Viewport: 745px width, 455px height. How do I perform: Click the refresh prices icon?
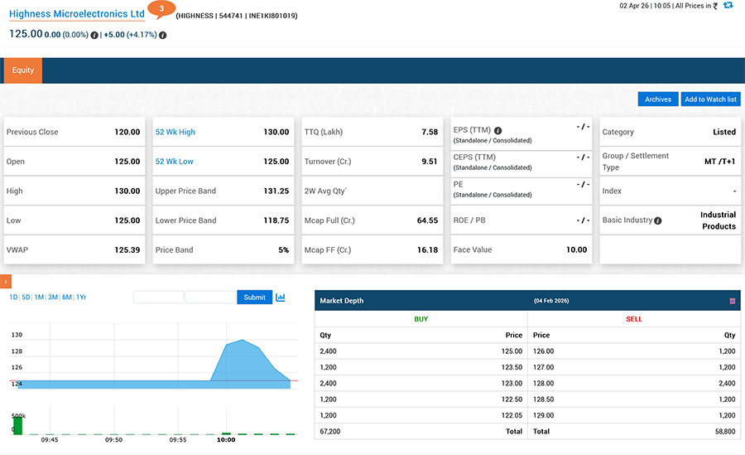(x=728, y=6)
